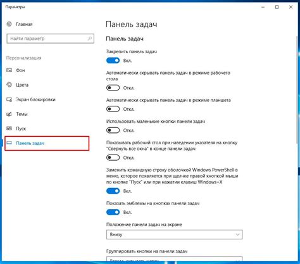
Task: Open the Темы settings section
Action: click(22, 114)
